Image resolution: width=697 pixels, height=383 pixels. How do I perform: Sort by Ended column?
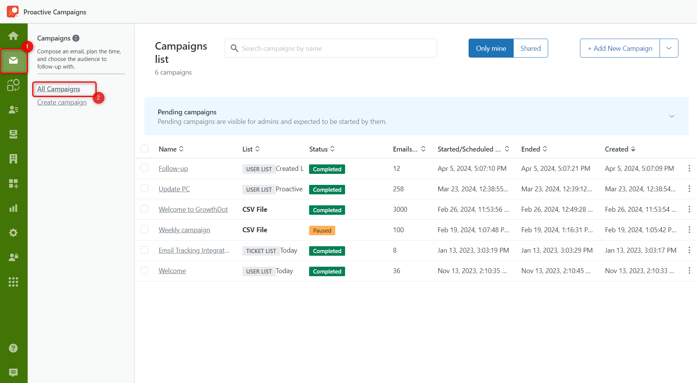pos(534,149)
